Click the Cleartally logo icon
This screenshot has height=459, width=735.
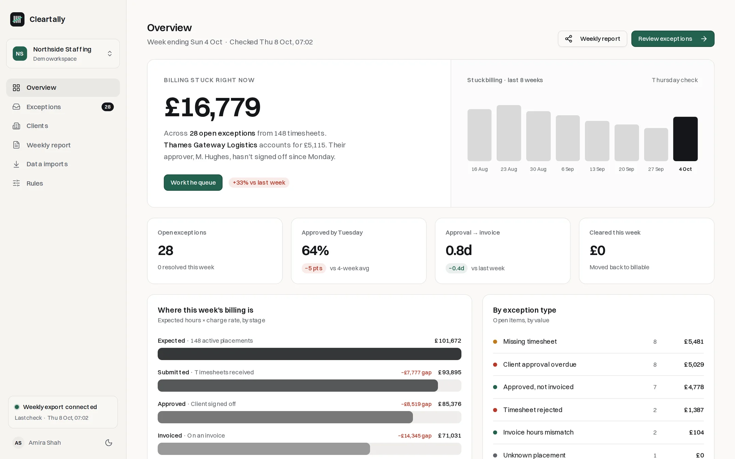[17, 19]
